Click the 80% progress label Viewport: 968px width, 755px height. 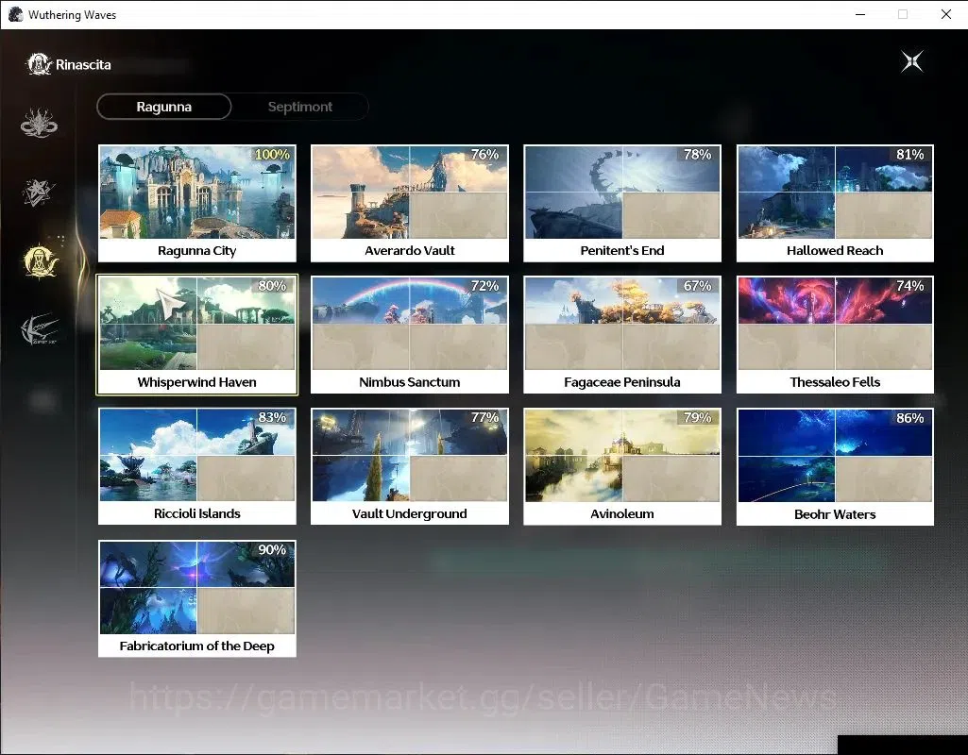pyautogui.click(x=272, y=286)
